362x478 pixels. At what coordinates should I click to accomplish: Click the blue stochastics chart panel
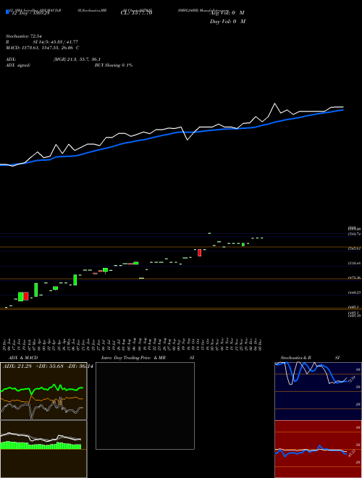[318, 391]
